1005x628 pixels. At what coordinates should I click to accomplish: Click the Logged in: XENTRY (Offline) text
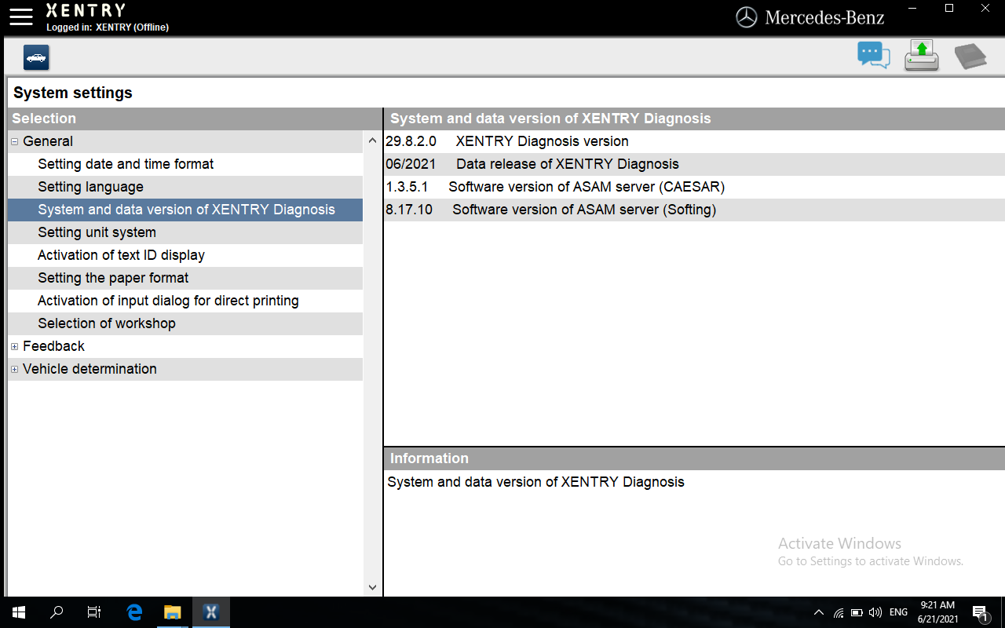108,27
